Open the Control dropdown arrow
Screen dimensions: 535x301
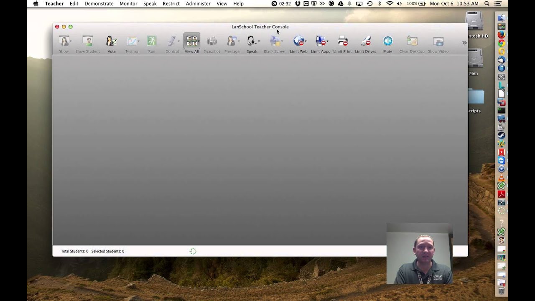pyautogui.click(x=178, y=41)
